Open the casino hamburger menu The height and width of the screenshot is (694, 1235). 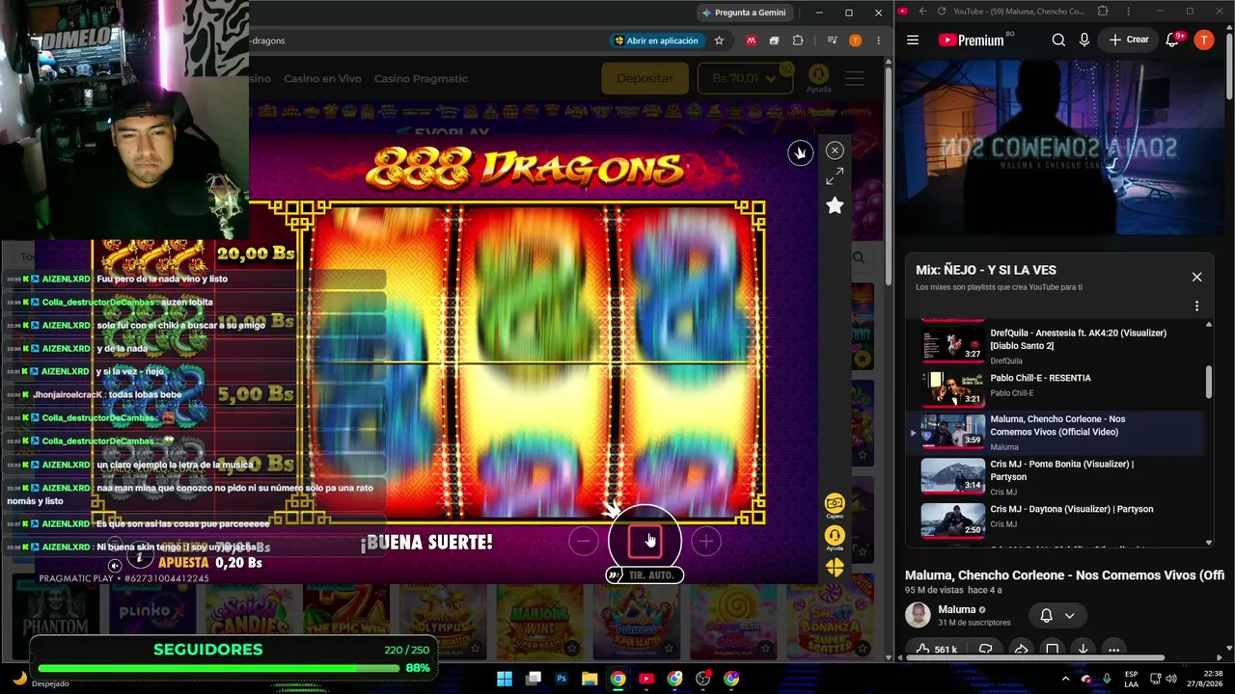[x=855, y=78]
